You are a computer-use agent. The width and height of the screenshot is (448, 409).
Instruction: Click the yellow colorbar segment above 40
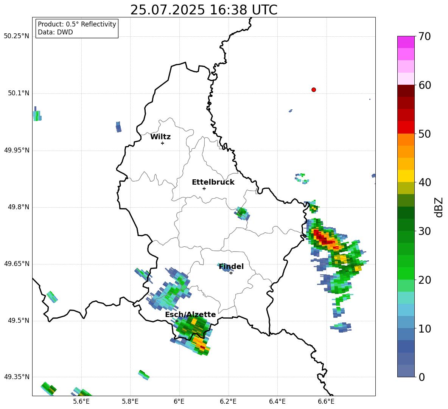coord(406,176)
